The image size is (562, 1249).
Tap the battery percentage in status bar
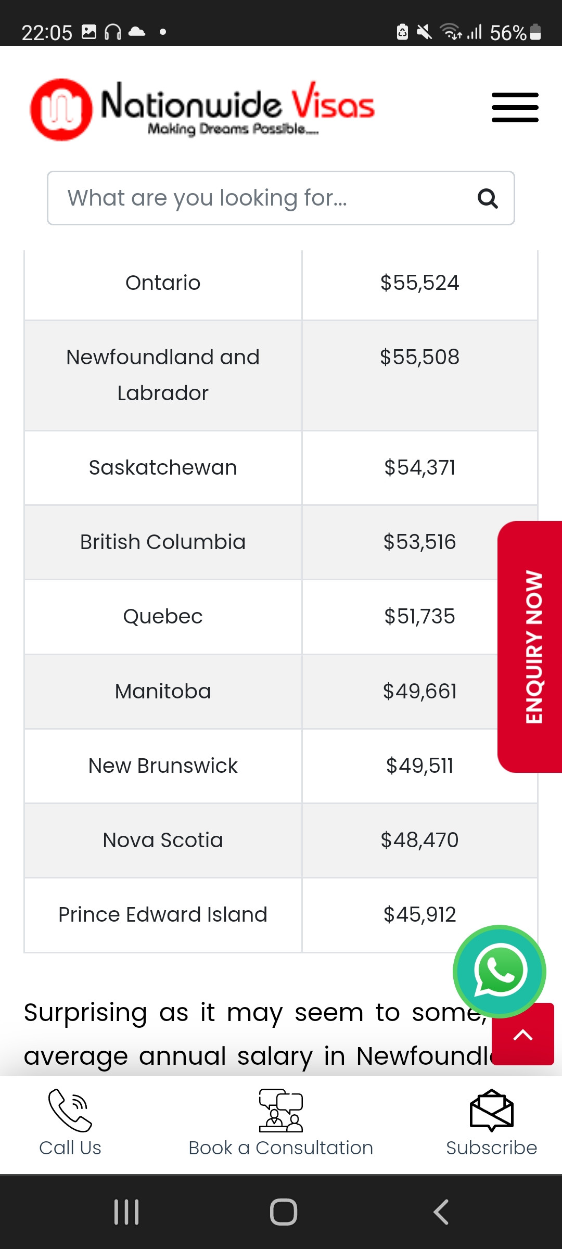click(508, 33)
